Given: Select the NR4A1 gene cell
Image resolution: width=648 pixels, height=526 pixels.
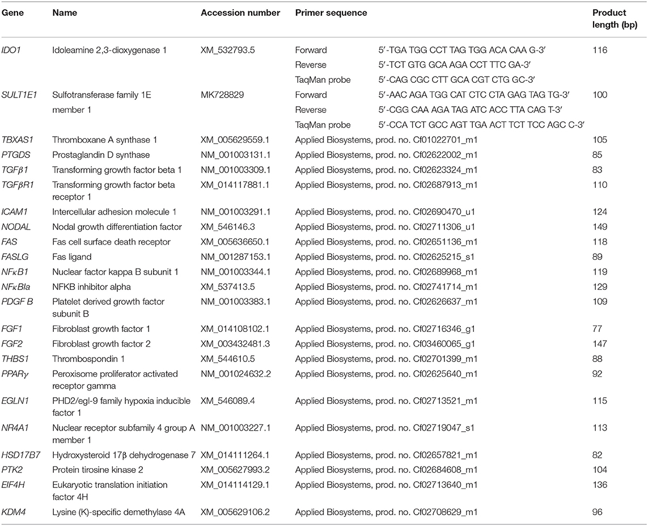Looking at the screenshot, I should 15,428.
